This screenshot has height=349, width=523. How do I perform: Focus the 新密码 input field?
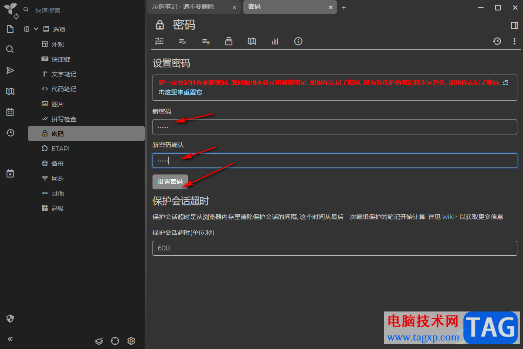click(x=335, y=127)
